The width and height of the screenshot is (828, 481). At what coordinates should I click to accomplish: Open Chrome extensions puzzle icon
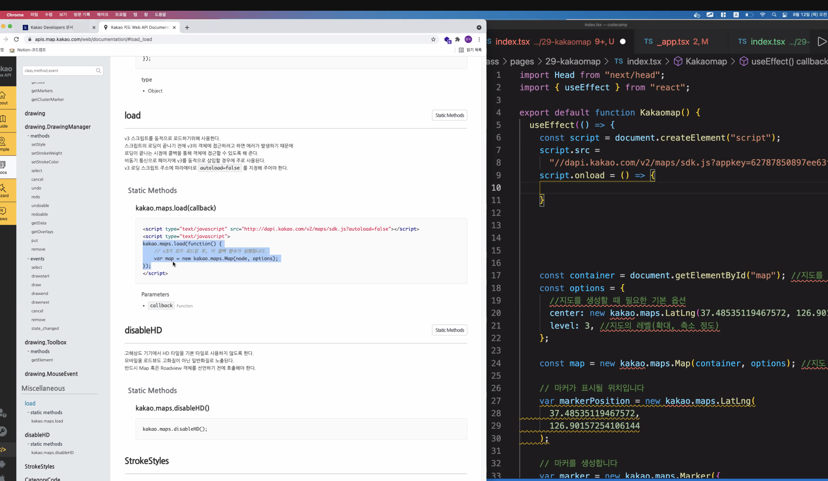pyautogui.click(x=457, y=39)
